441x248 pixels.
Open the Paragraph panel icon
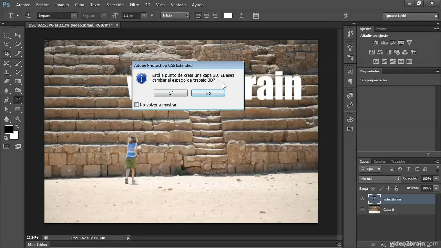tap(350, 82)
